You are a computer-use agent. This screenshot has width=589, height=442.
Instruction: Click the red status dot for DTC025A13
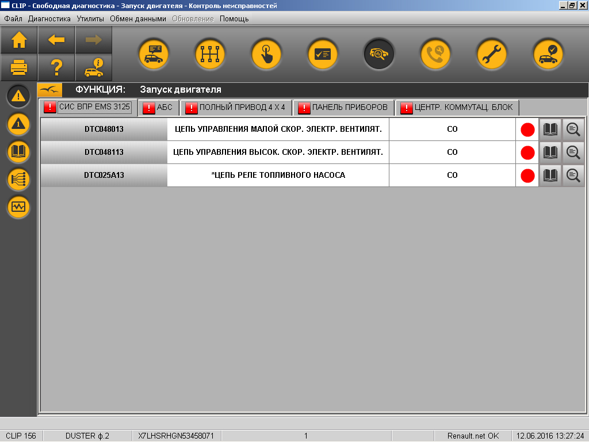527,176
